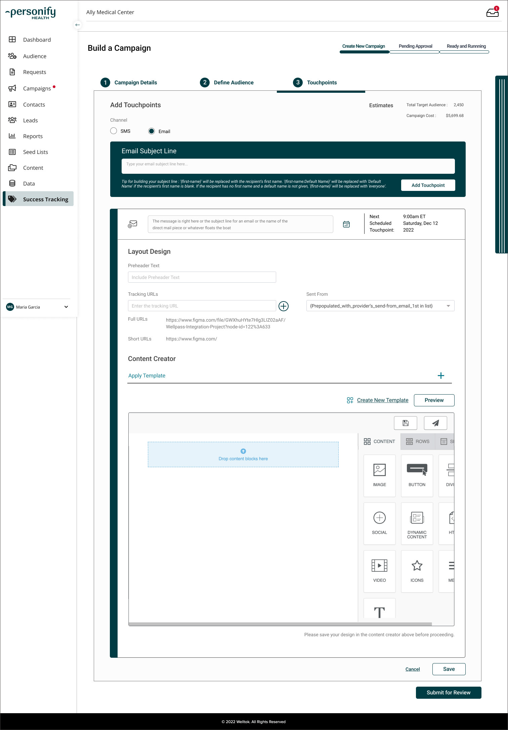Select the ICONS content block
508x730 pixels.
tap(417, 571)
